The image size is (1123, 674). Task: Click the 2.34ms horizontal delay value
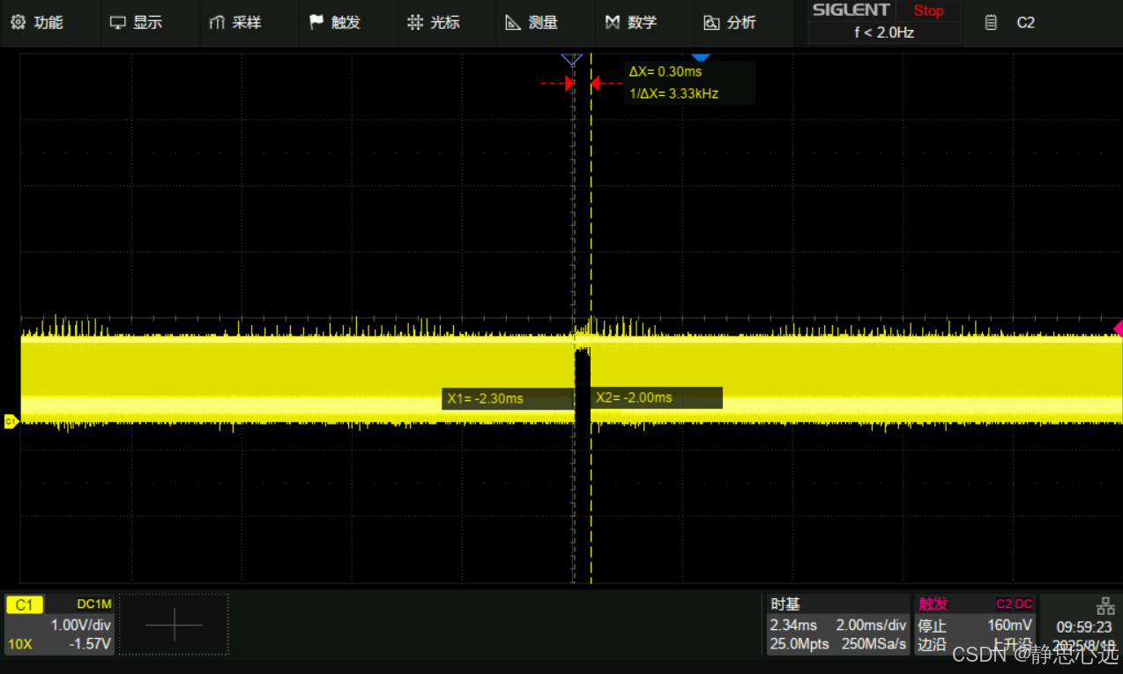793,626
